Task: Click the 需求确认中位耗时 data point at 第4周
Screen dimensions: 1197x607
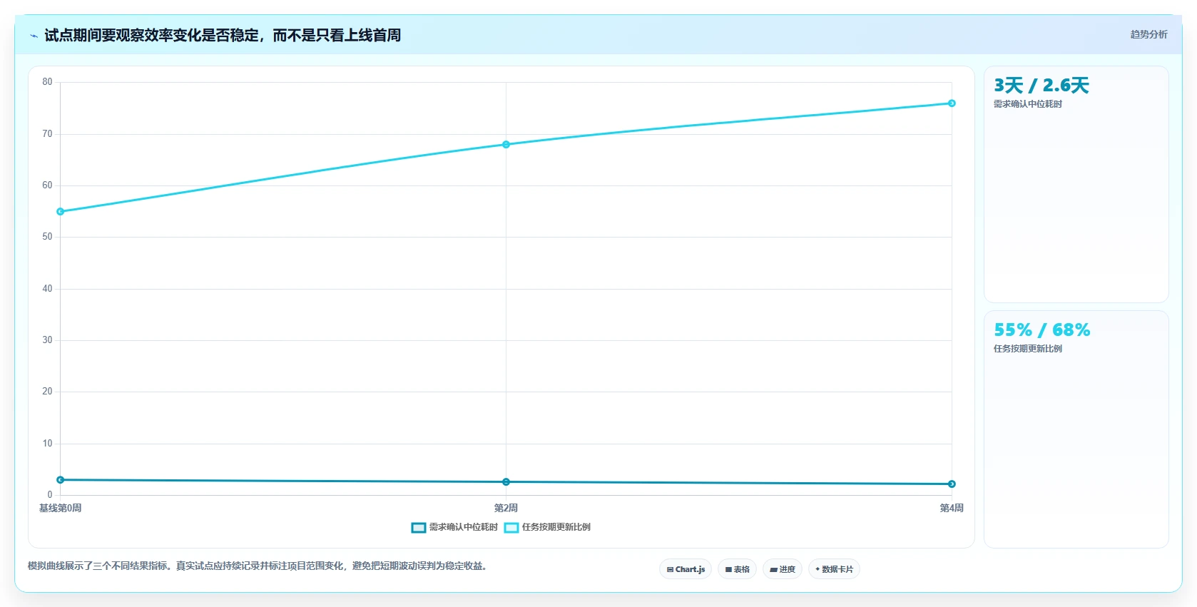Action: click(952, 484)
